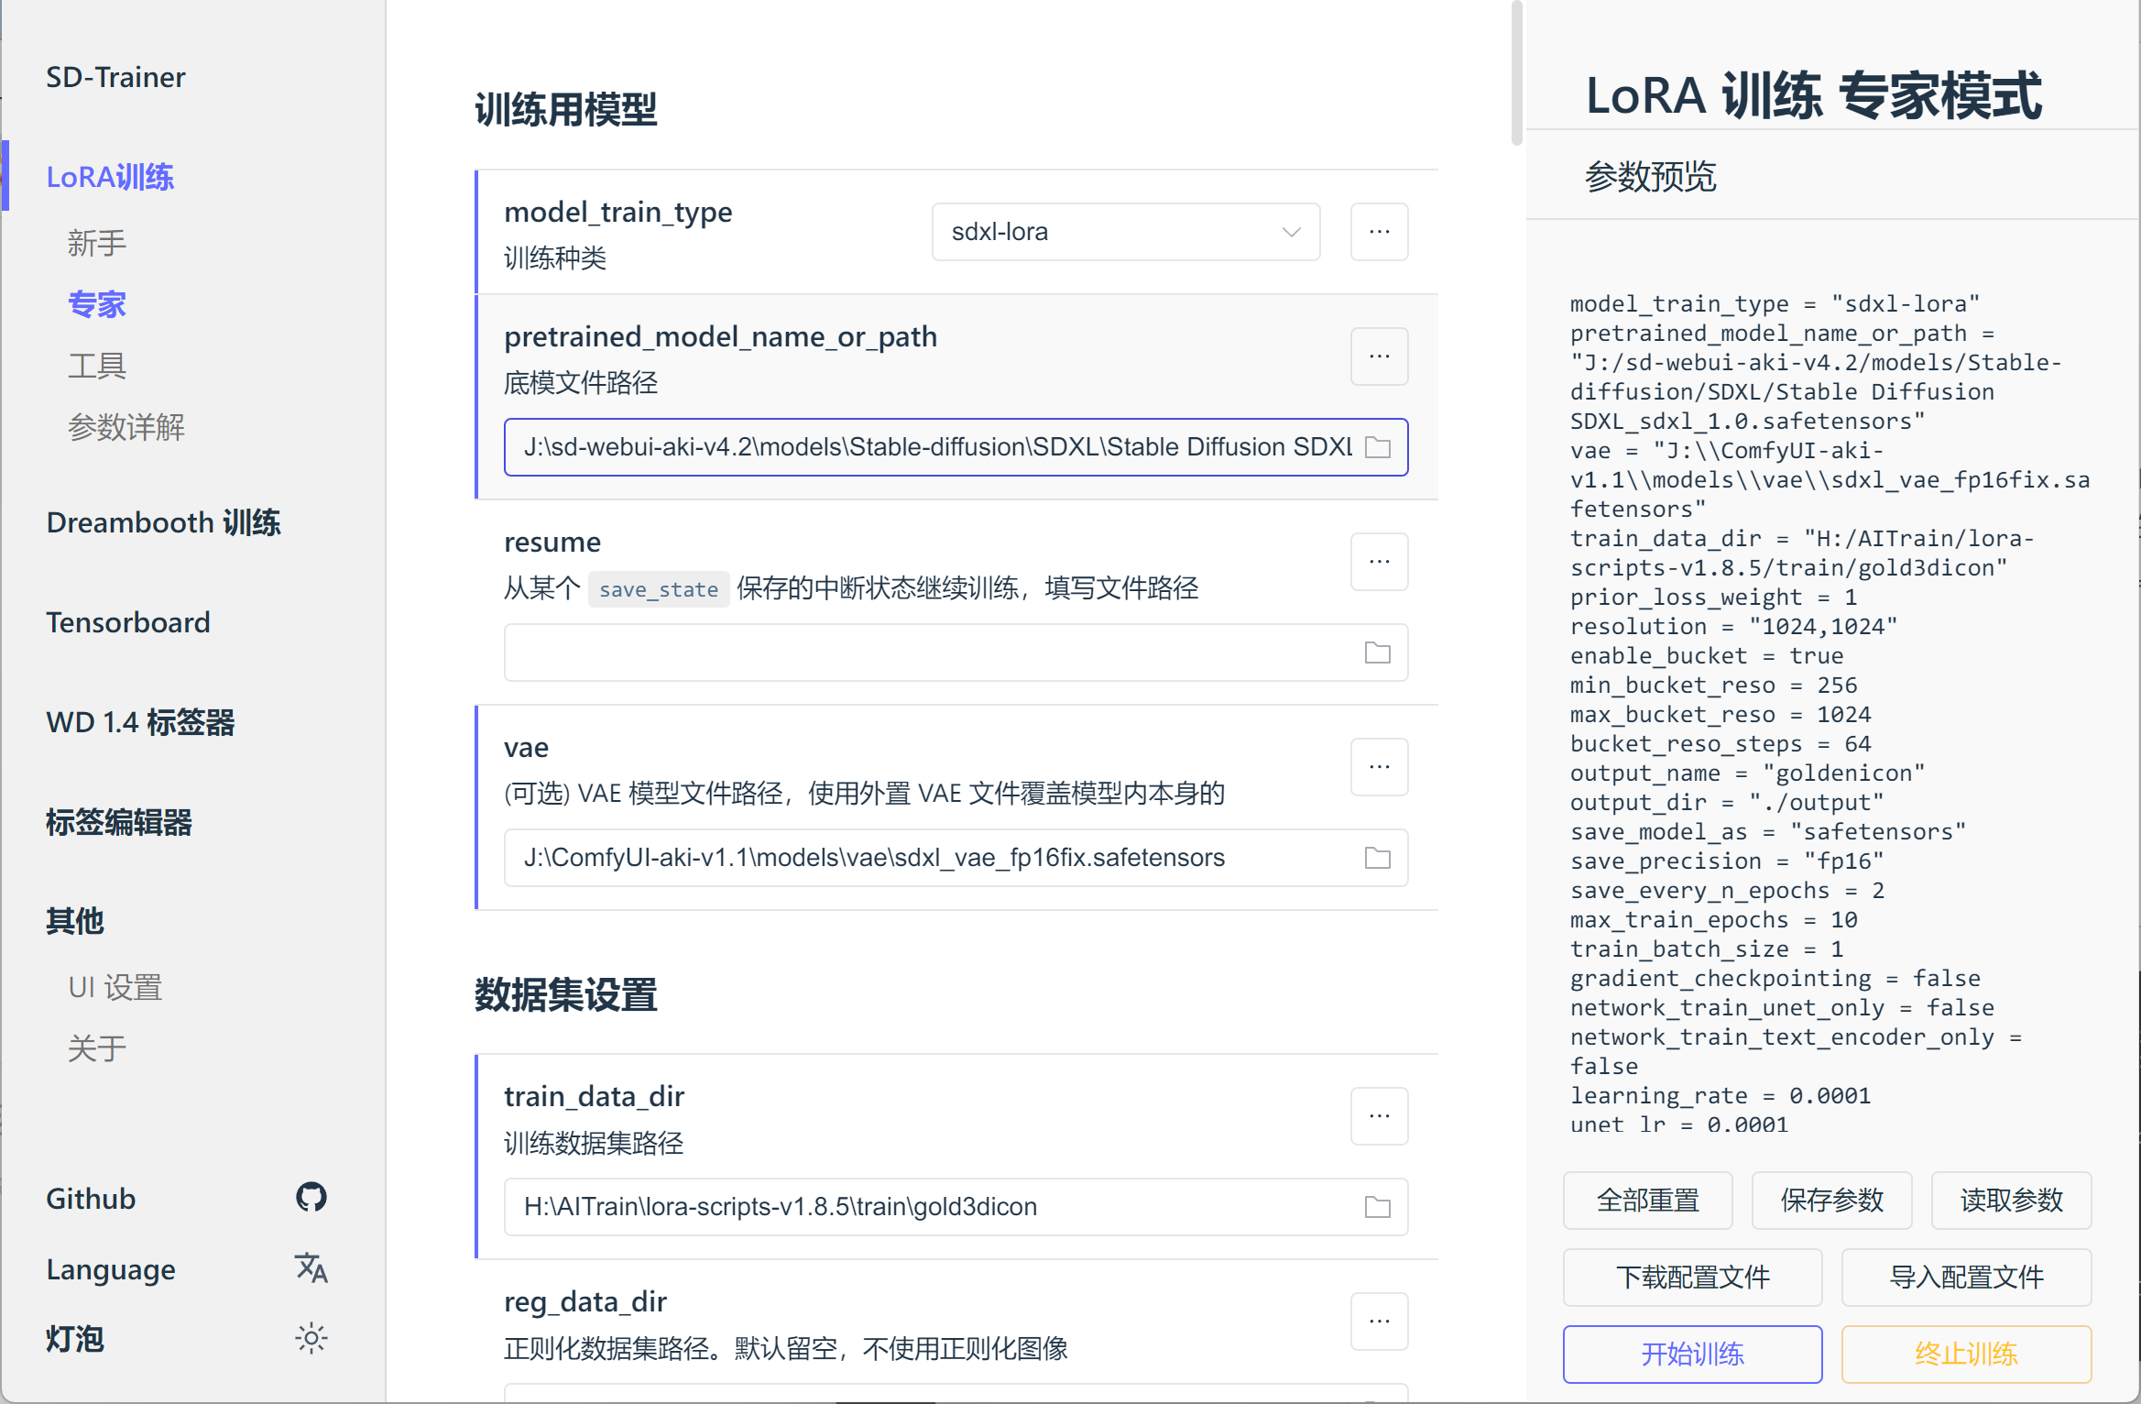Click the Language translate icon
Screen dimensions: 2141x1404
click(311, 1268)
